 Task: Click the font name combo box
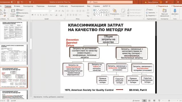click(40, 11)
